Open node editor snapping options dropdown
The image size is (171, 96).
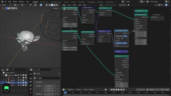click(162, 5)
